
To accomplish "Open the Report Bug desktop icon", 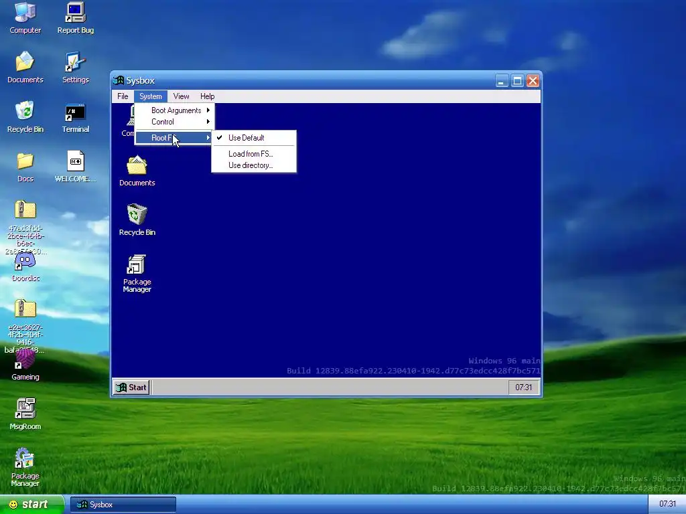I will (75, 18).
